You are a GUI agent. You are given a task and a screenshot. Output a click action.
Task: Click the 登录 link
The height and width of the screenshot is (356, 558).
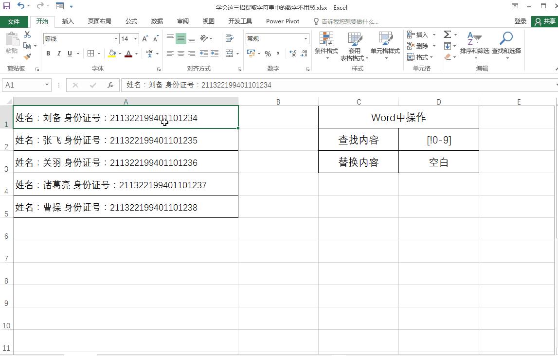pos(520,21)
